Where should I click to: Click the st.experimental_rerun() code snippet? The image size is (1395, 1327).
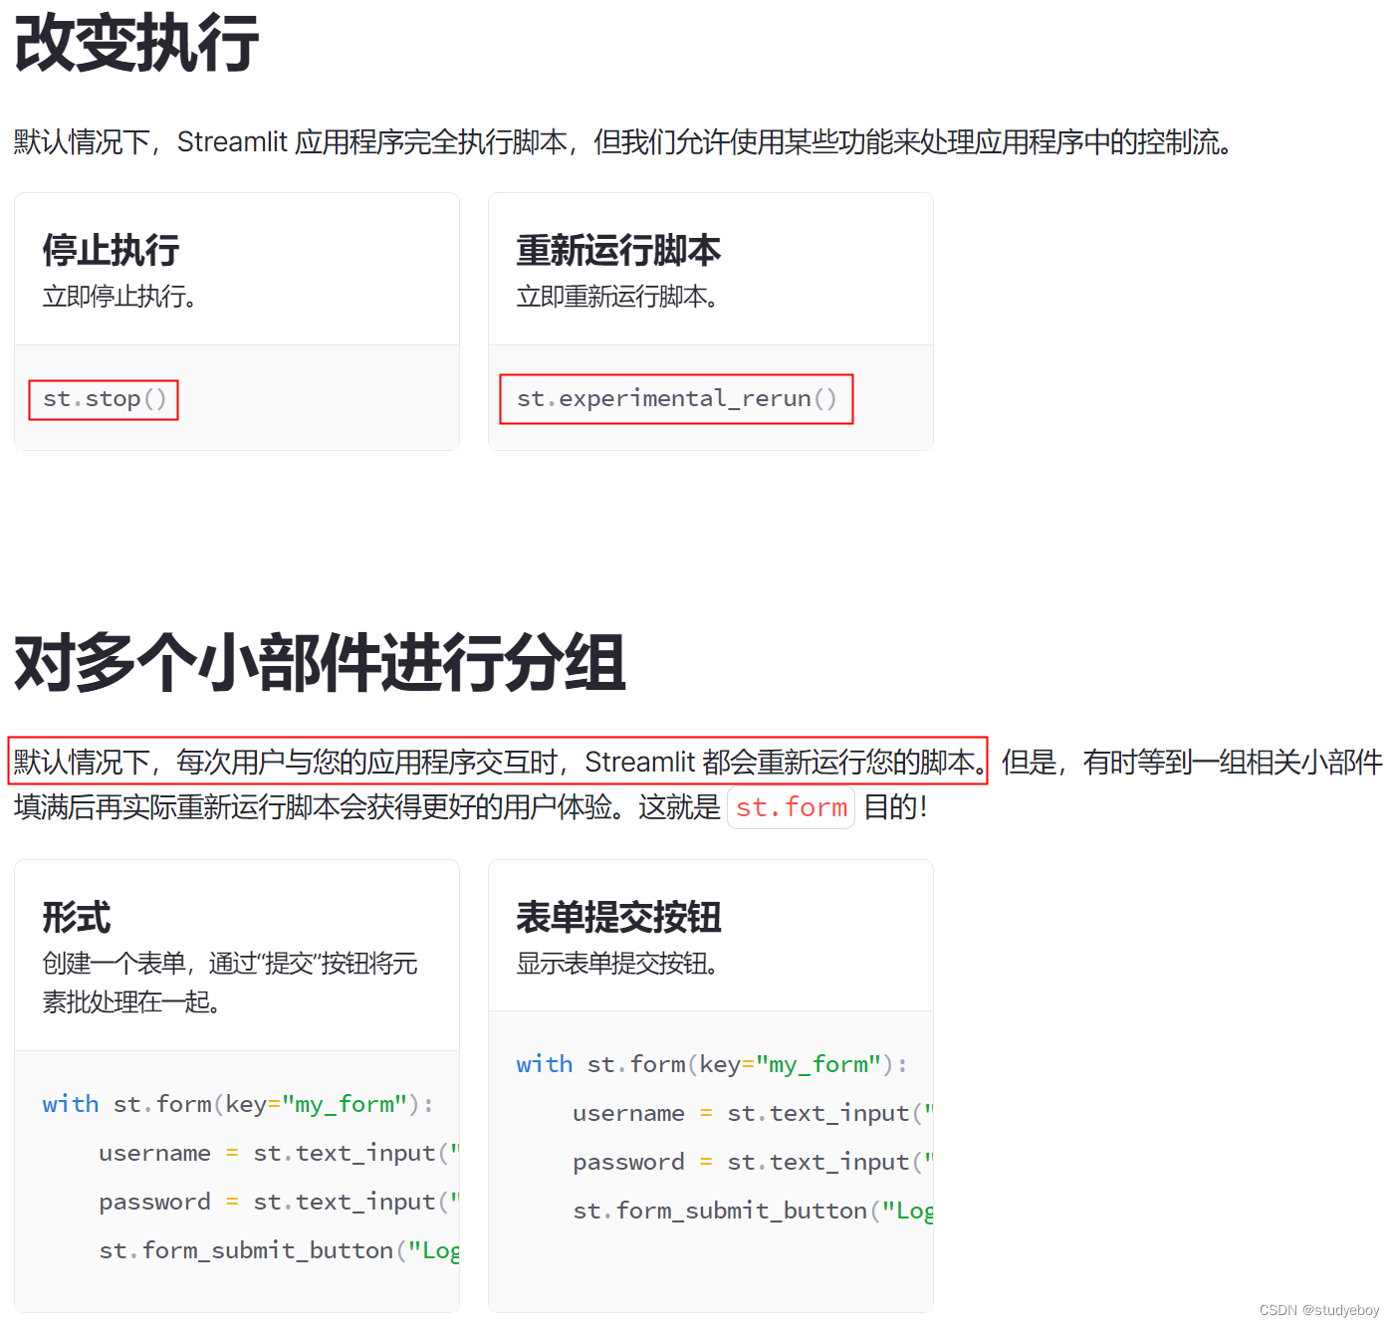[x=677, y=399]
